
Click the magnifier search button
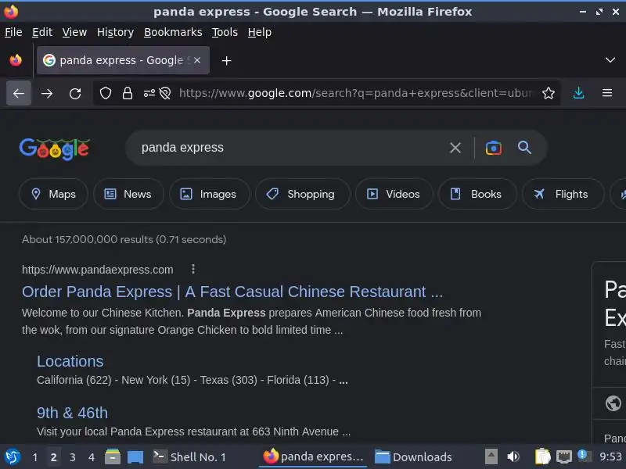(x=524, y=148)
